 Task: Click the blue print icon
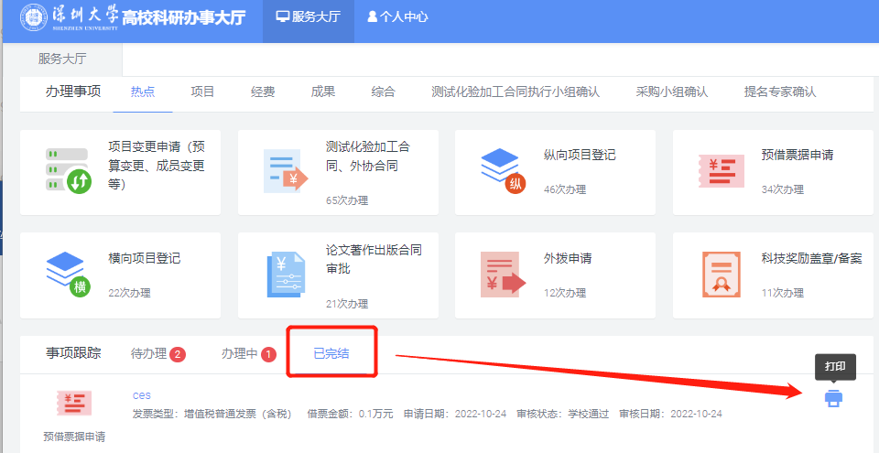[x=833, y=398]
